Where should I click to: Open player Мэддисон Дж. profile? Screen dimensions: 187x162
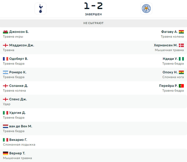click(x=22, y=45)
